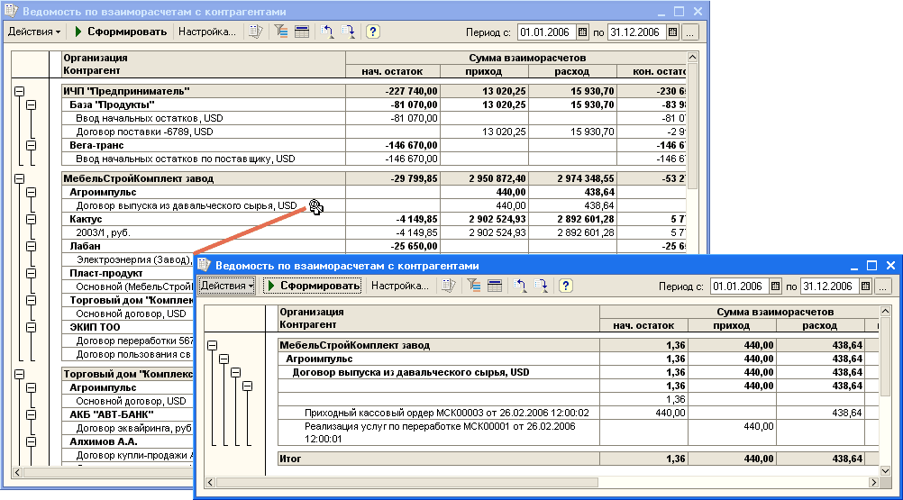Image resolution: width=903 pixels, height=500 pixels.
Task: Open Настройка... in front window toolbar
Action: (x=400, y=286)
